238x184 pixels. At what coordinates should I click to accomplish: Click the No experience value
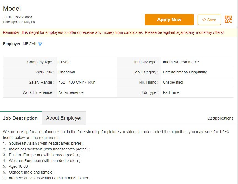[x=71, y=92]
